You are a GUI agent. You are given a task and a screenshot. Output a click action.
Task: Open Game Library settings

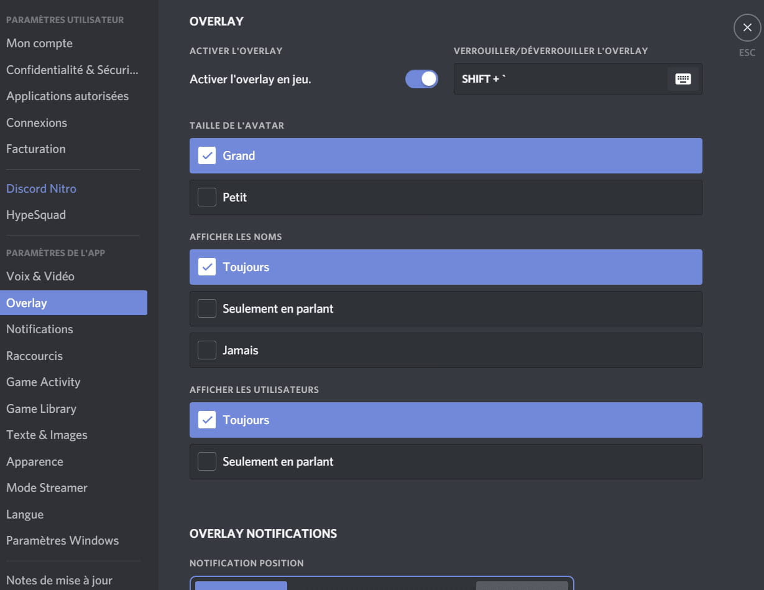[x=41, y=408]
